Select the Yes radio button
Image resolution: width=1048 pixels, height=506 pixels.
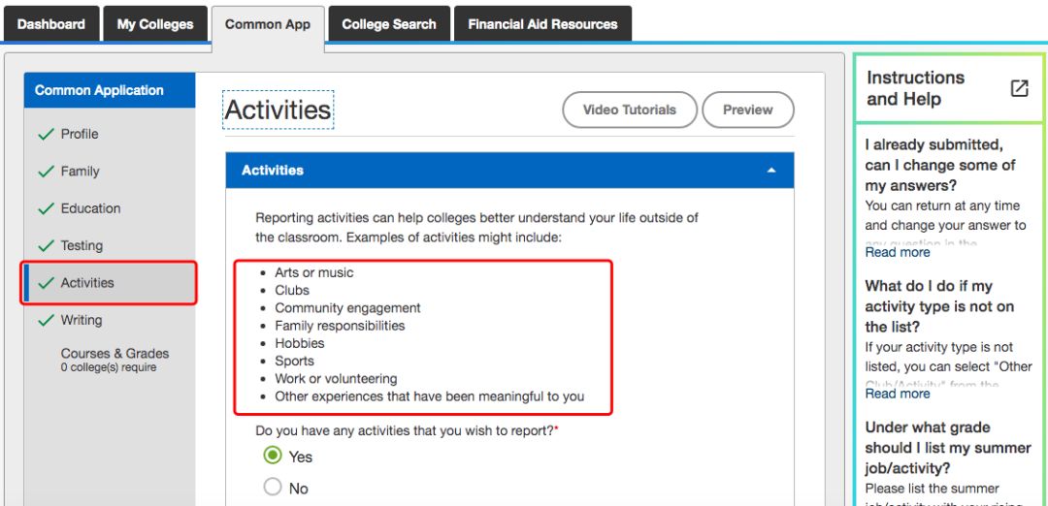272,456
